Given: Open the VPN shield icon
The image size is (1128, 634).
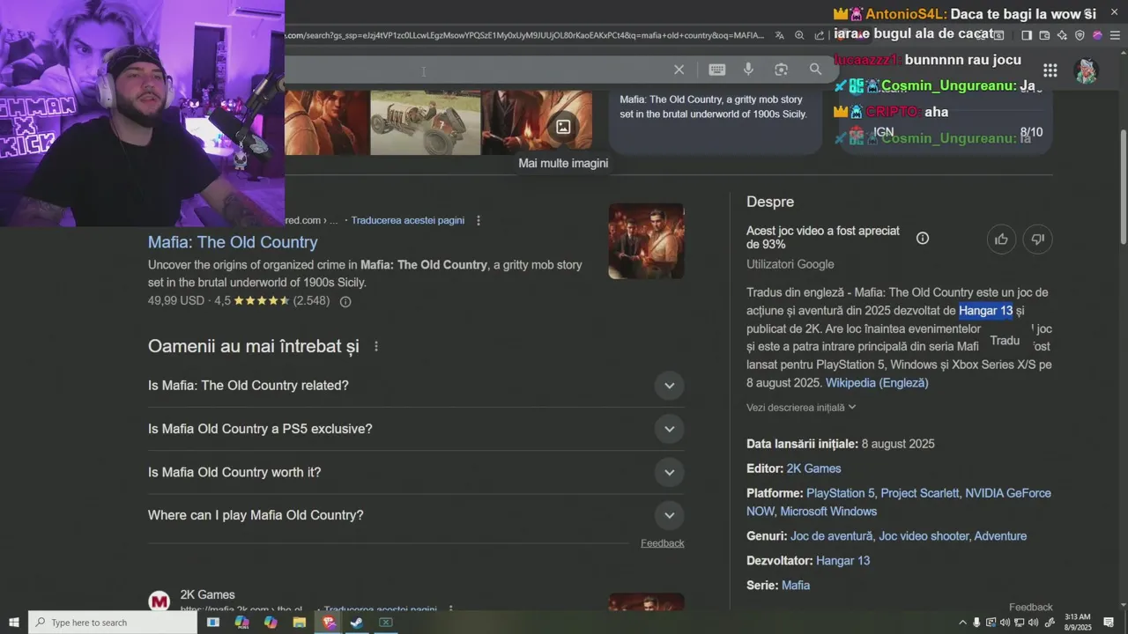Looking at the screenshot, I should [1080, 35].
